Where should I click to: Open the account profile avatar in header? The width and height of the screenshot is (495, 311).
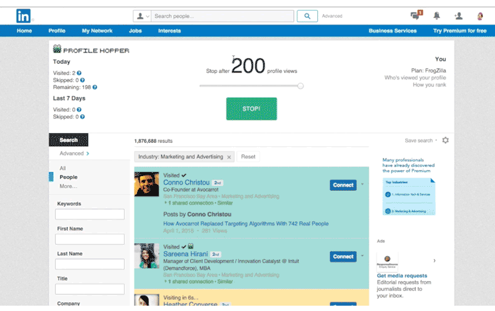480,16
